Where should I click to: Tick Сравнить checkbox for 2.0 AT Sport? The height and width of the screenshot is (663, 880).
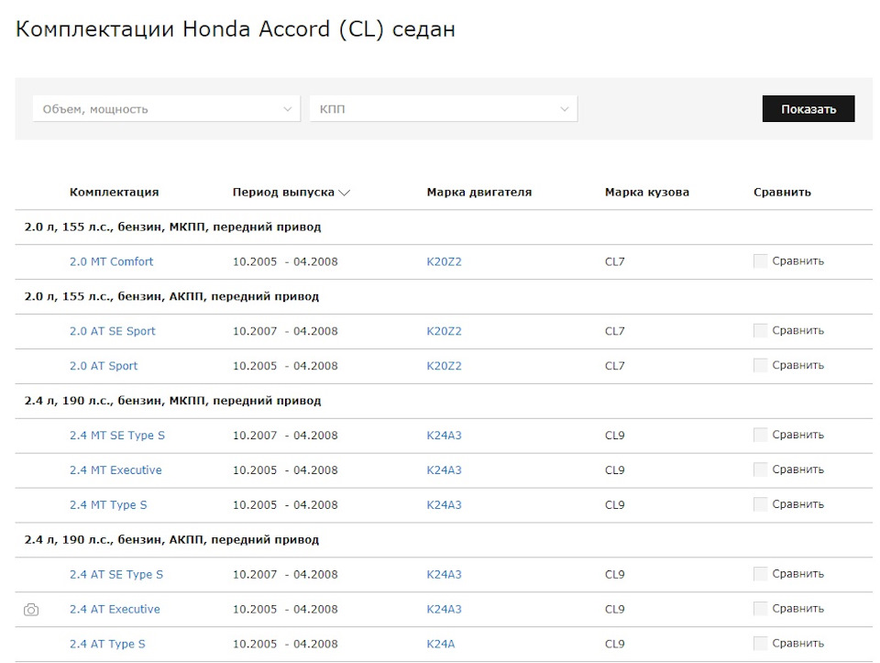tap(760, 366)
